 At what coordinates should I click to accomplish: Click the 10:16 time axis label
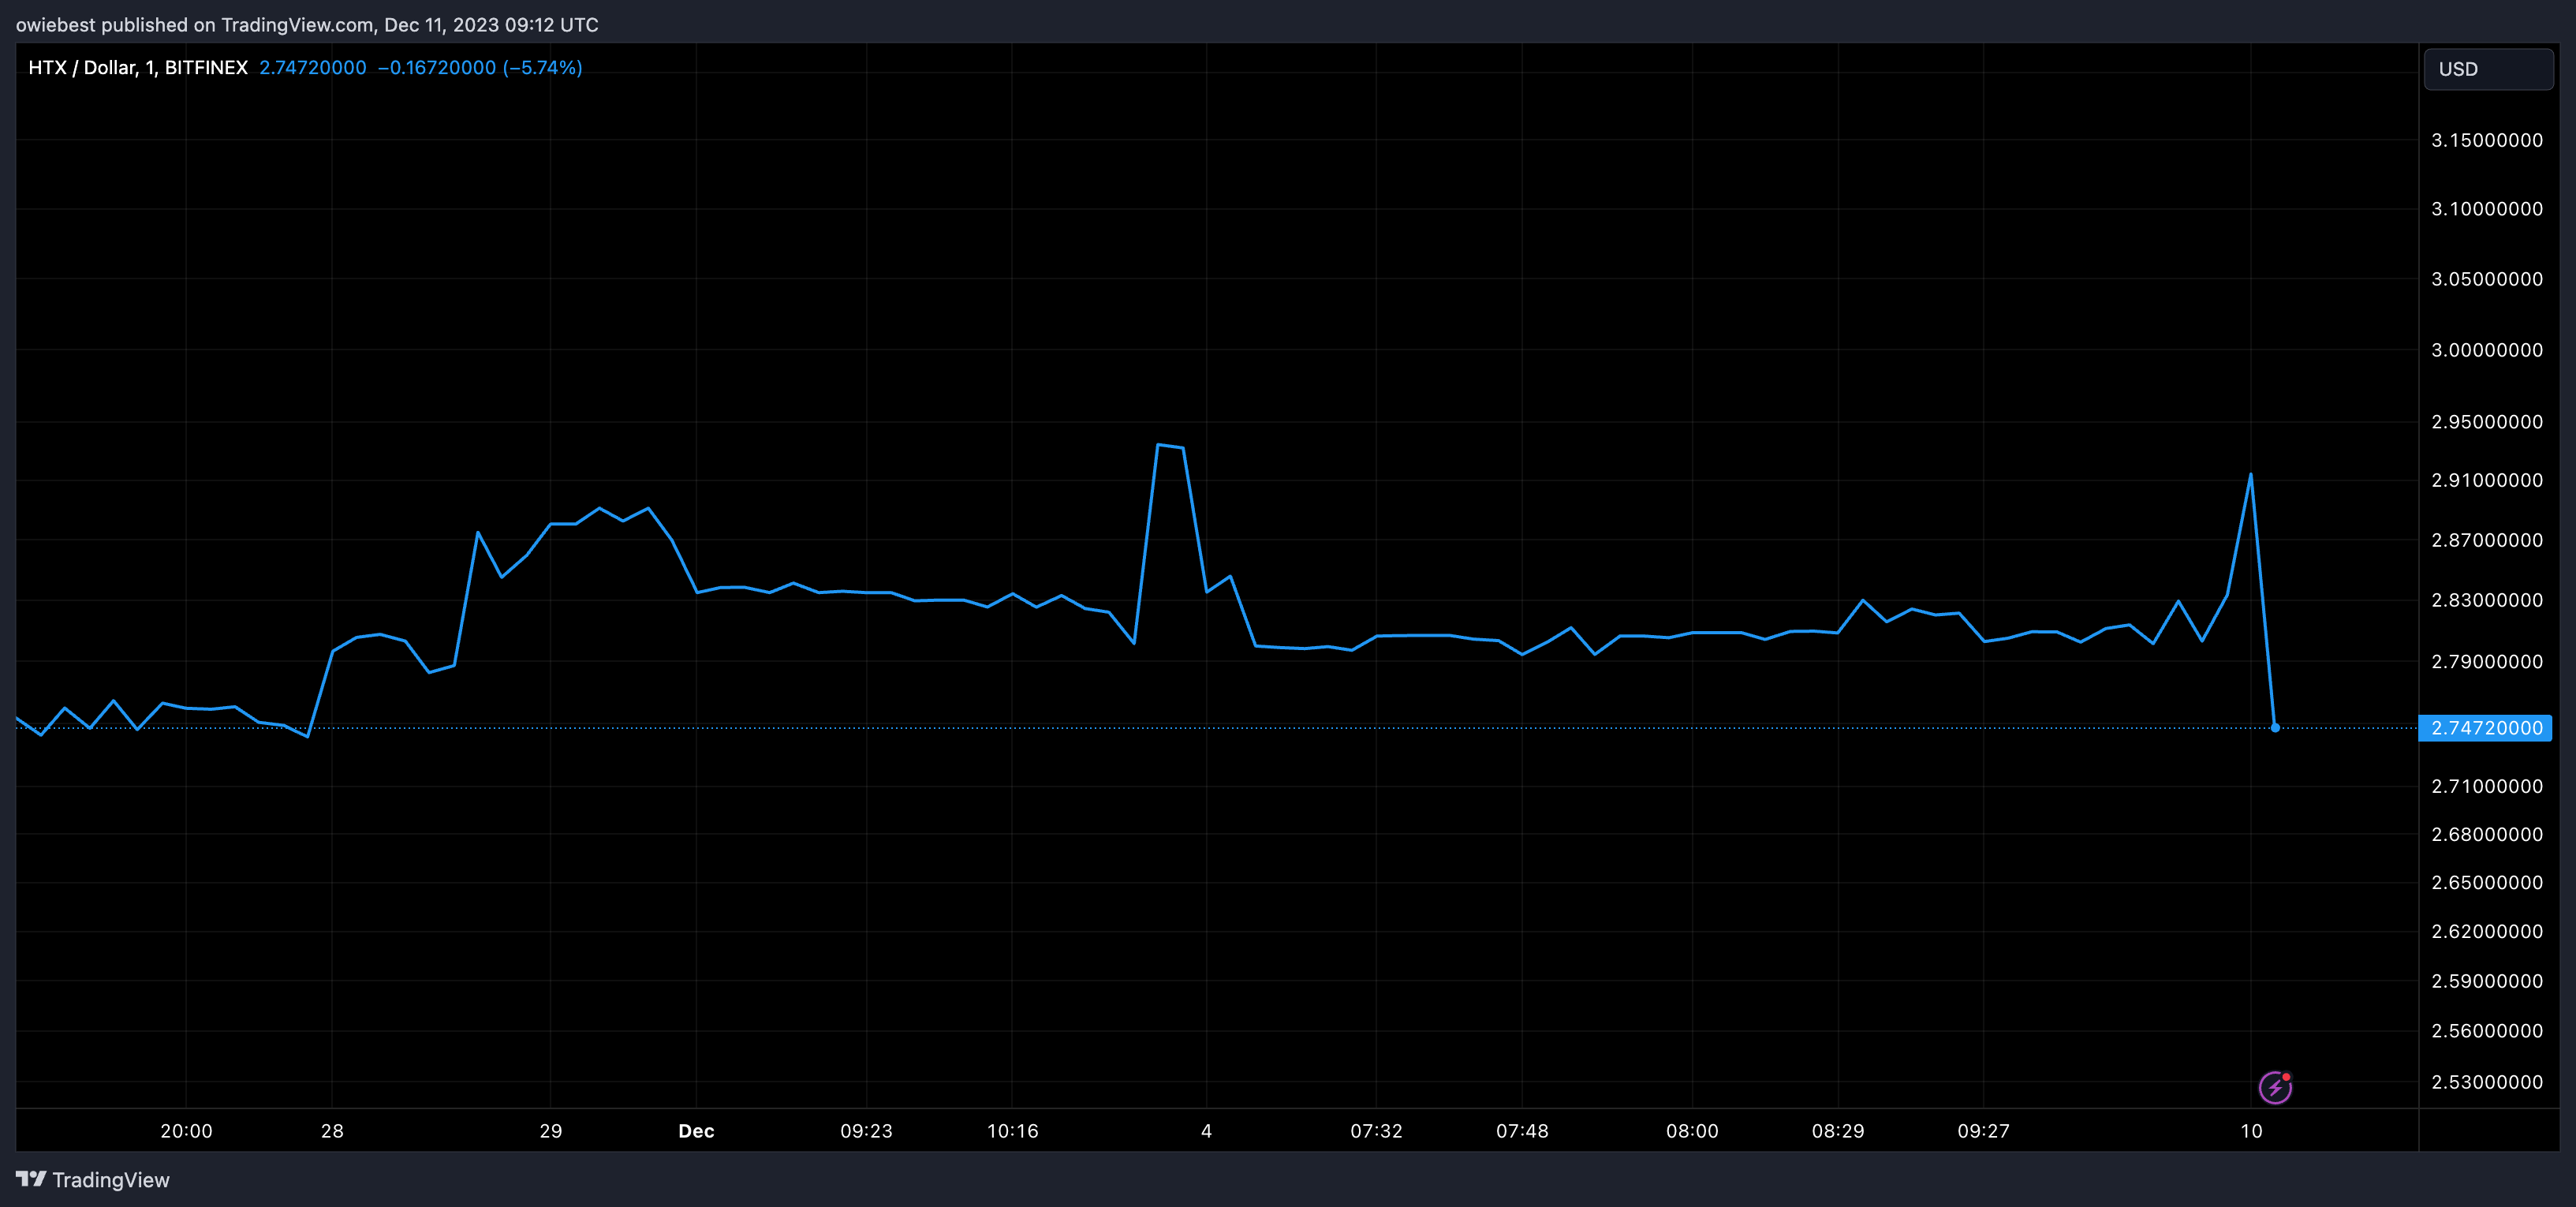(x=1012, y=1131)
